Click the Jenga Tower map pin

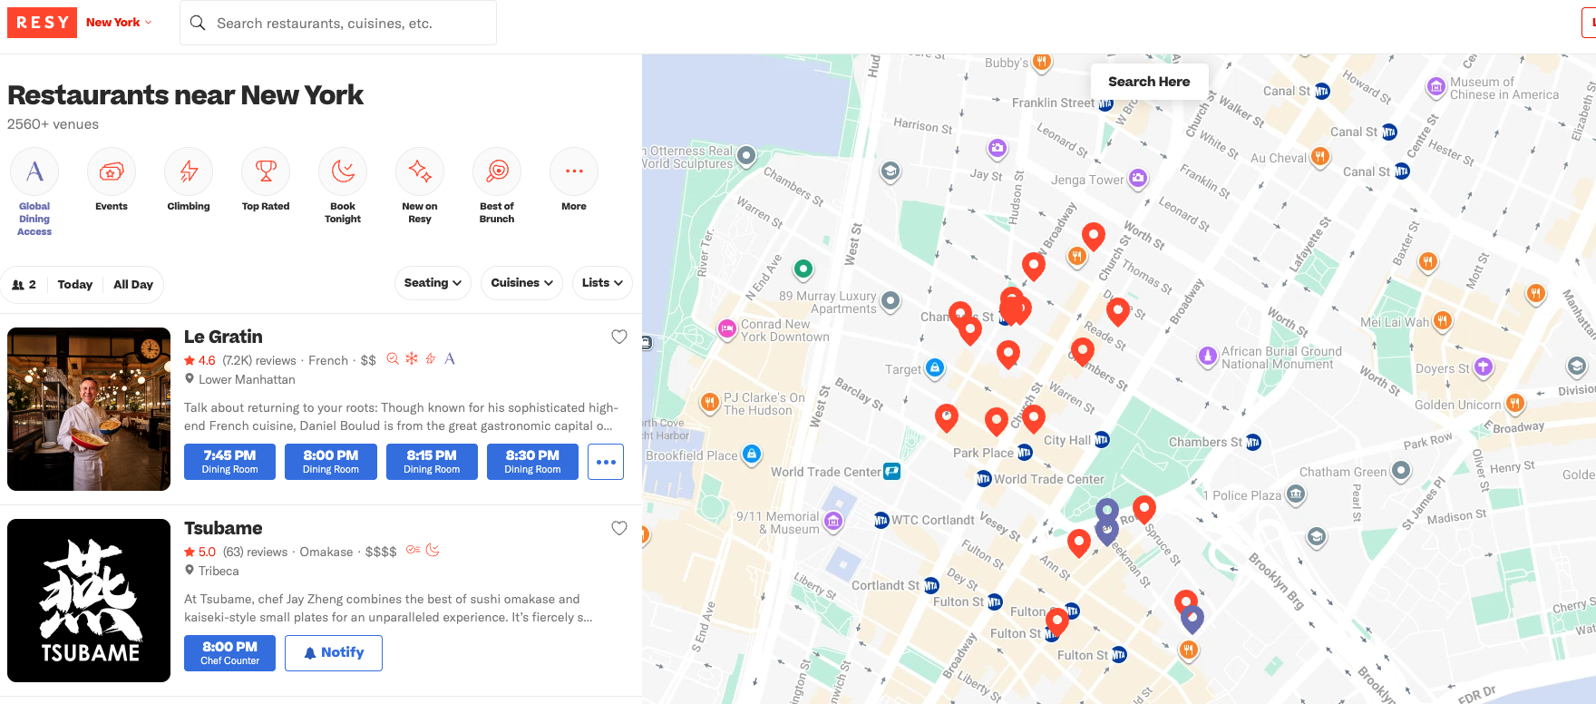click(1138, 178)
